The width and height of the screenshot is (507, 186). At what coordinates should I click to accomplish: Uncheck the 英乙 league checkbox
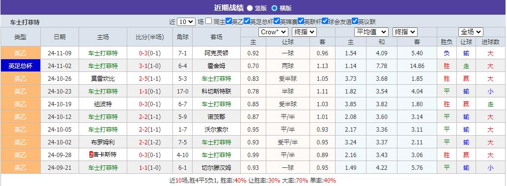(228, 21)
